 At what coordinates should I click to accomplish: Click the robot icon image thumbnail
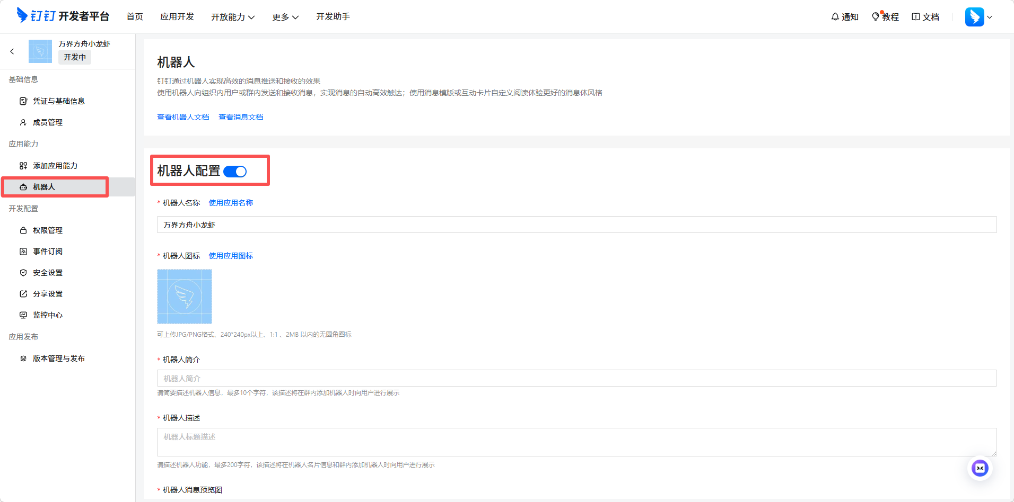tap(185, 297)
